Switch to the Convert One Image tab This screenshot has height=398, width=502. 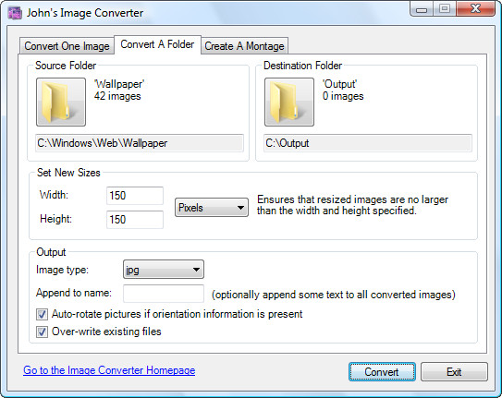[67, 46]
